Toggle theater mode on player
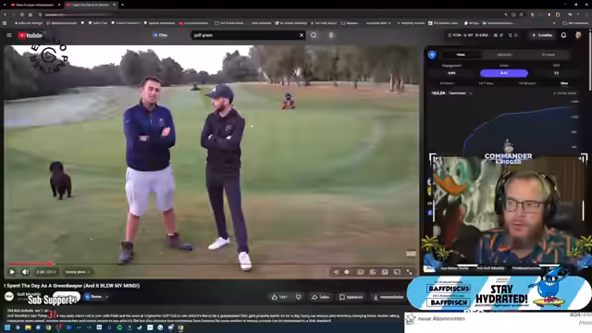This screenshot has width=592, height=333. point(397,272)
